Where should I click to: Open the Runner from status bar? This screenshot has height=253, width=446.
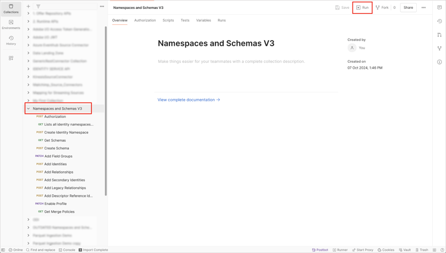pyautogui.click(x=340, y=250)
